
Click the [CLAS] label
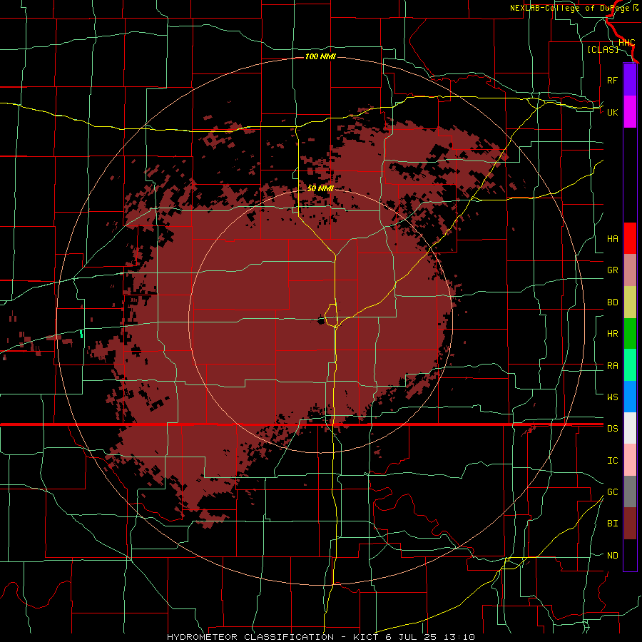(603, 49)
